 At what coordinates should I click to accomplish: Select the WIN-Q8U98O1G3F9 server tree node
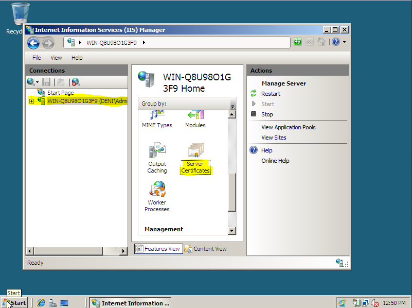point(87,101)
